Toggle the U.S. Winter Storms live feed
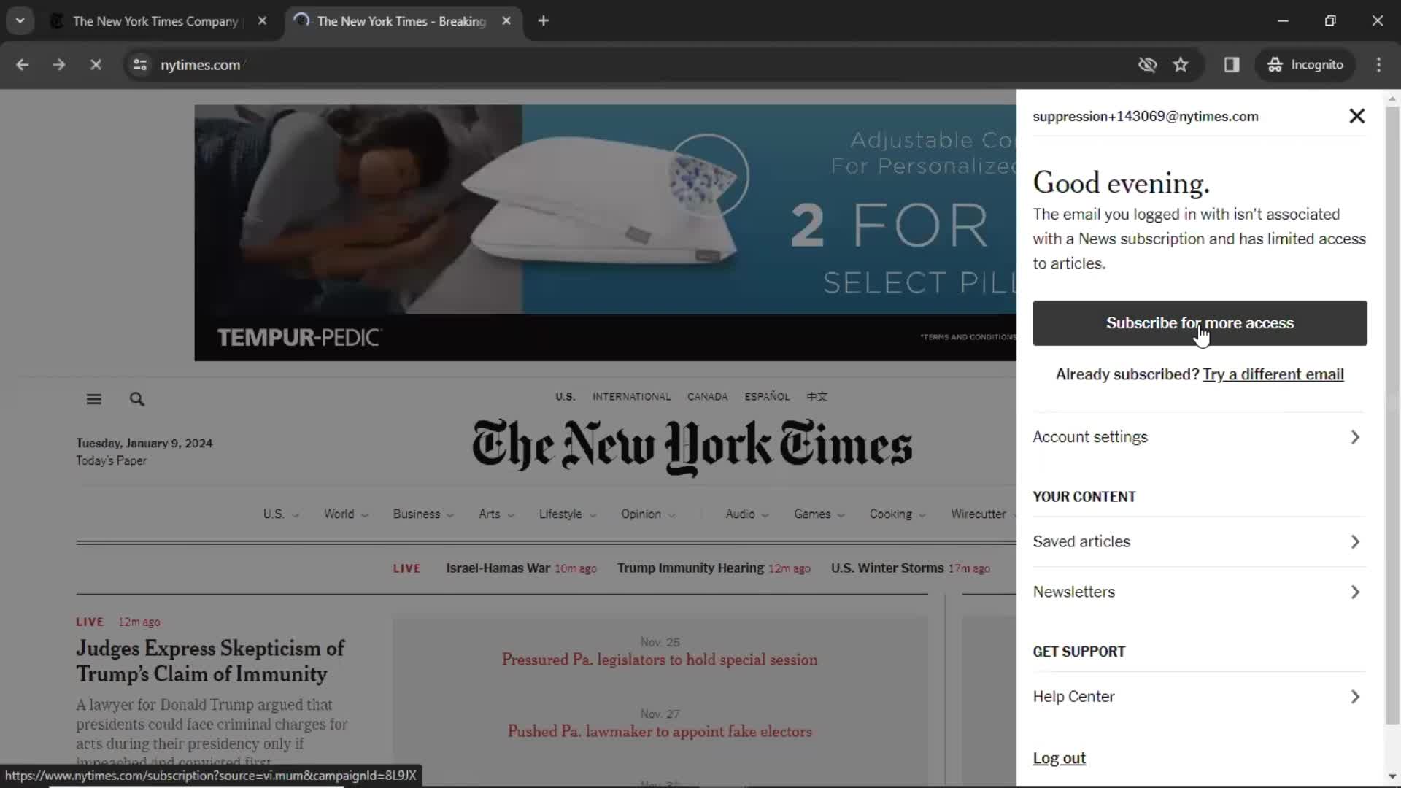The image size is (1401, 788). tap(885, 568)
